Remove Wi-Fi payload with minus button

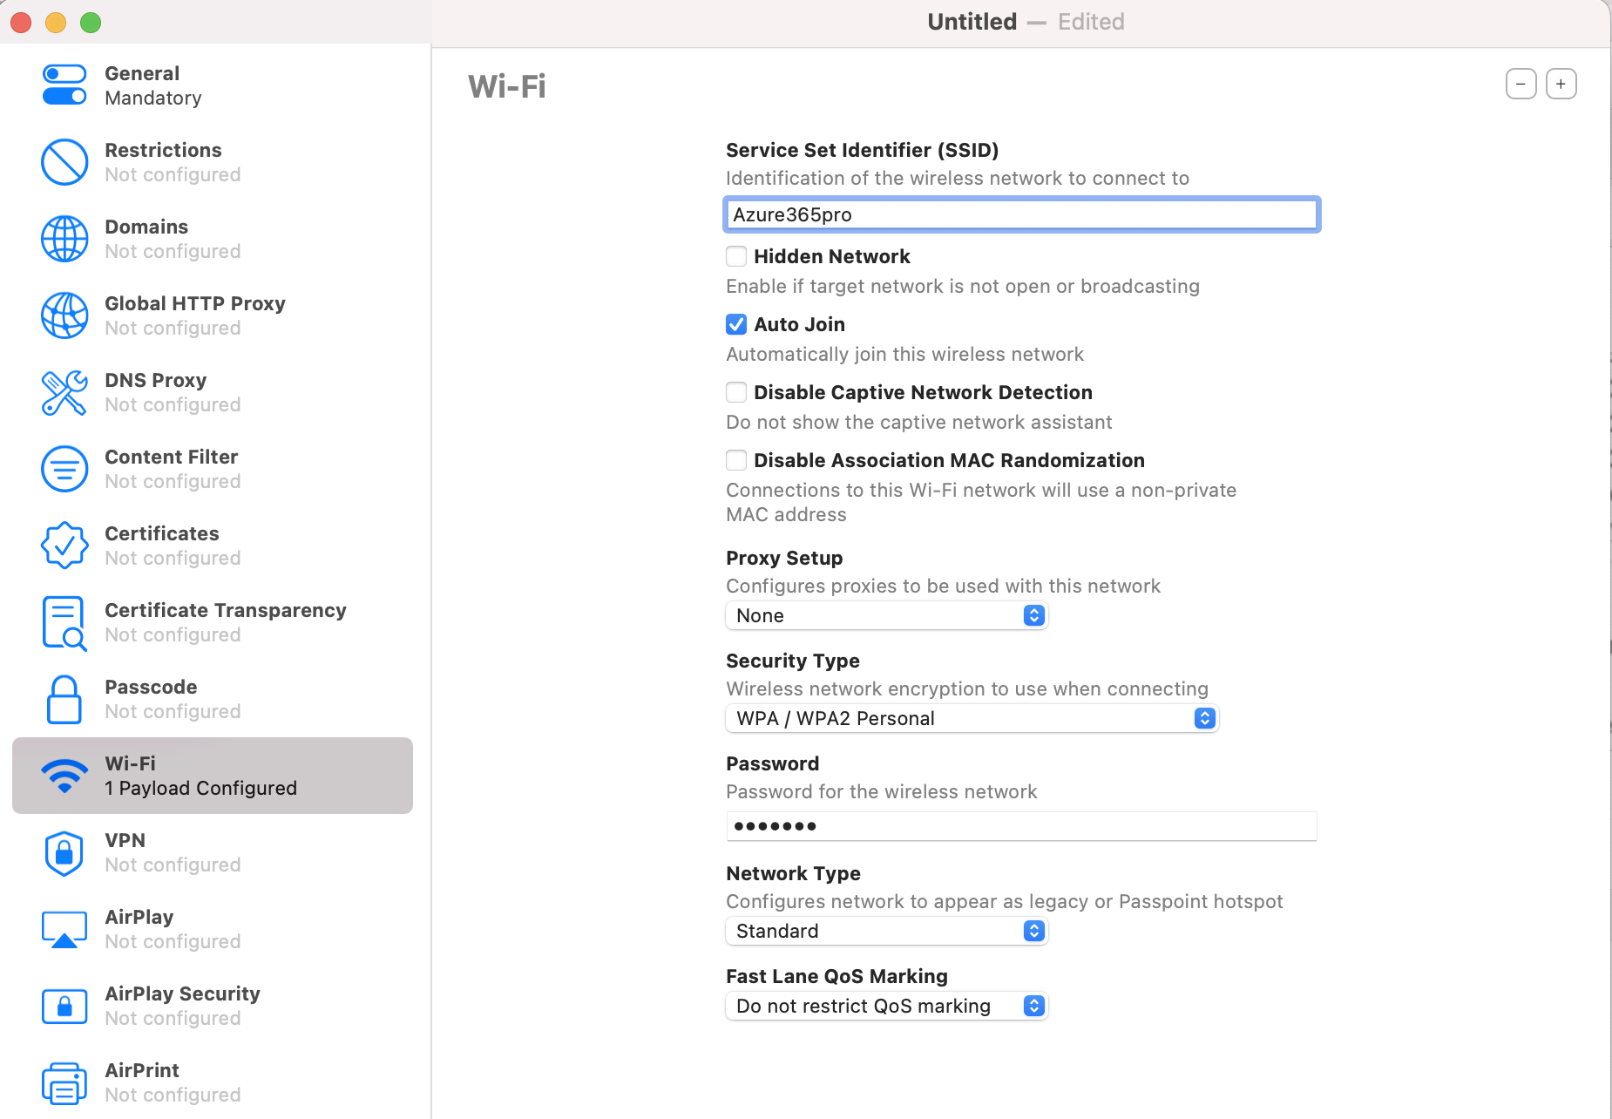pos(1521,84)
